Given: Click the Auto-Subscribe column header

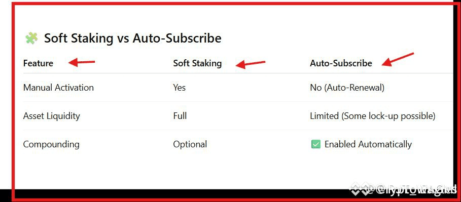Looking at the screenshot, I should pyautogui.click(x=341, y=63).
